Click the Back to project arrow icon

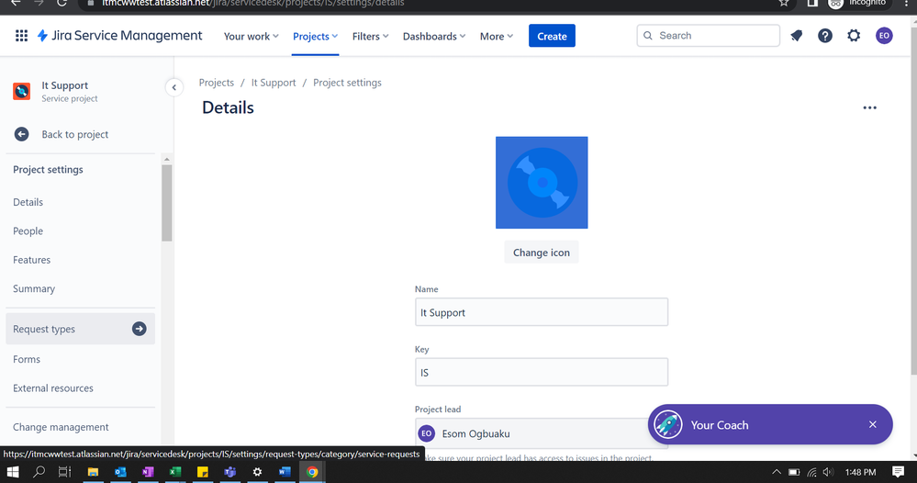[22, 134]
